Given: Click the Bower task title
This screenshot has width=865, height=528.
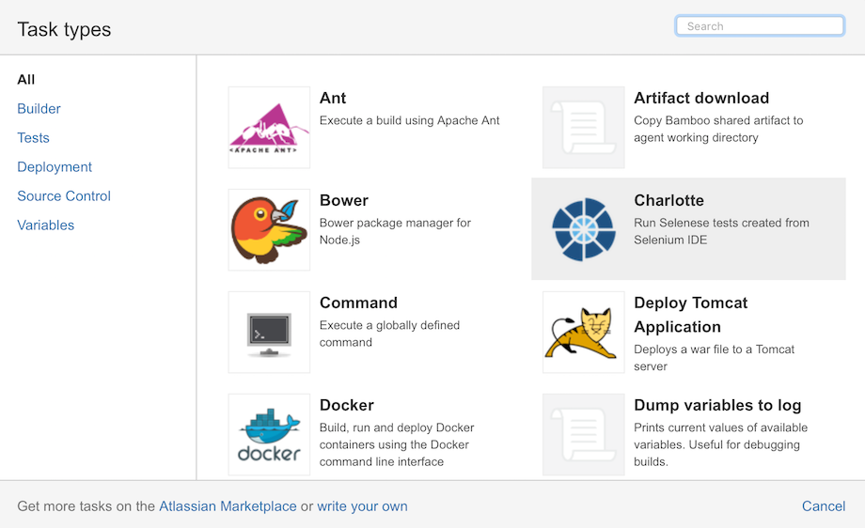Looking at the screenshot, I should coord(344,201).
